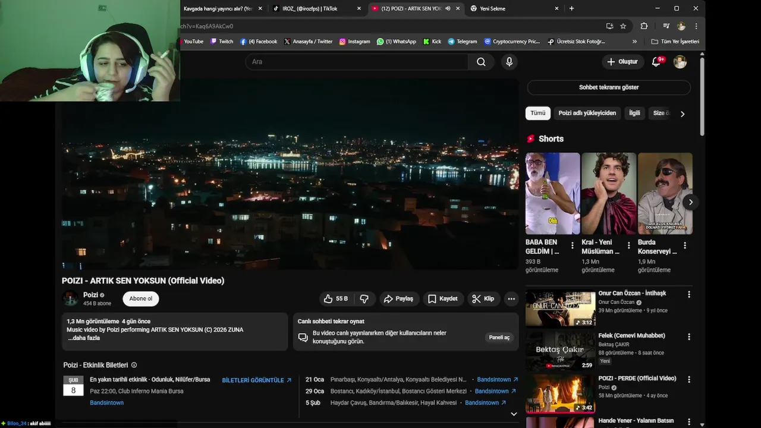Open Bandsintown link under Club Inferno event
761x428 pixels.
[107, 403]
